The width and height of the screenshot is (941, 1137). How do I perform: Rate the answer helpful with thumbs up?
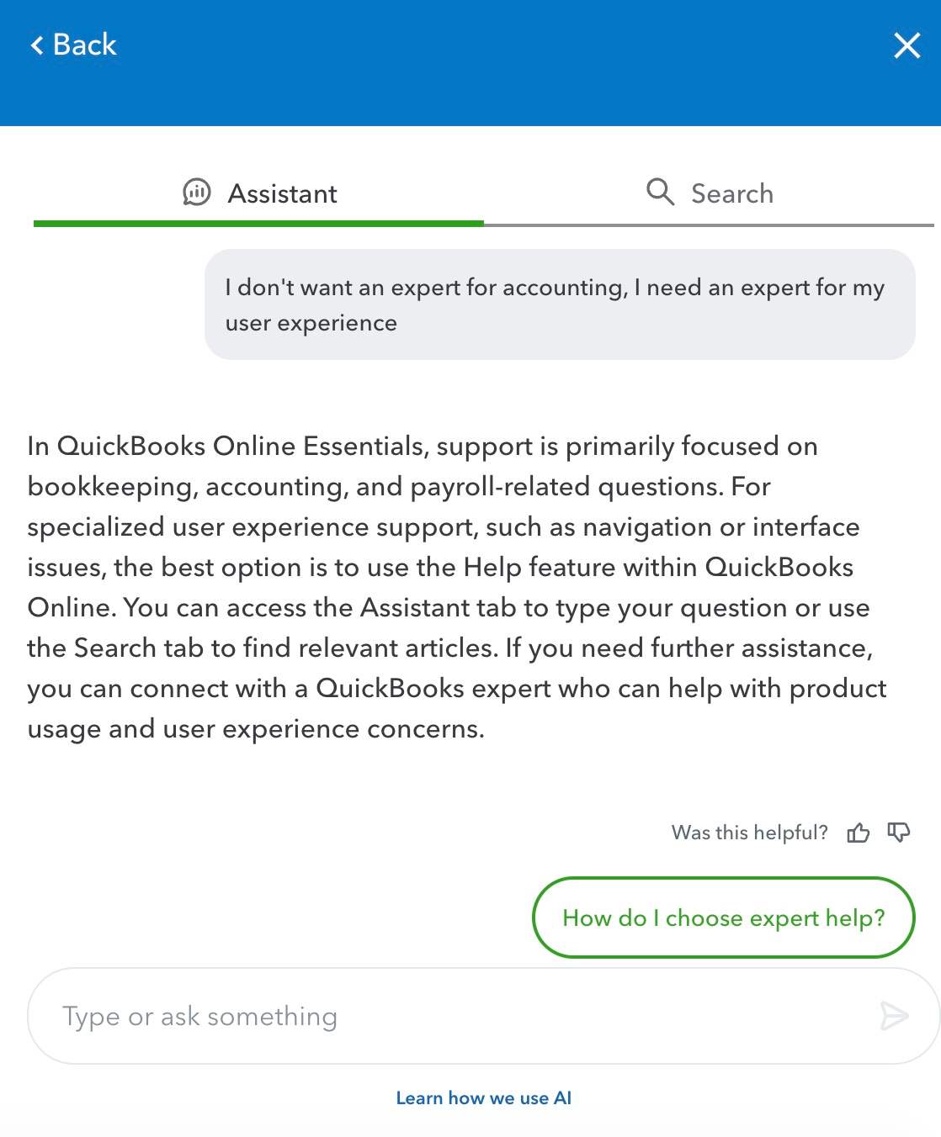coord(859,833)
